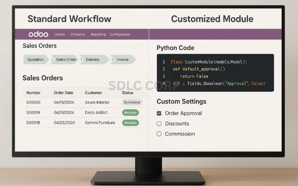The width and height of the screenshot is (298, 186).
Task: Click the Number column header
Action: click(x=33, y=93)
